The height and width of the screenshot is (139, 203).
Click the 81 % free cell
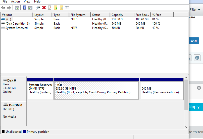(155, 19)
